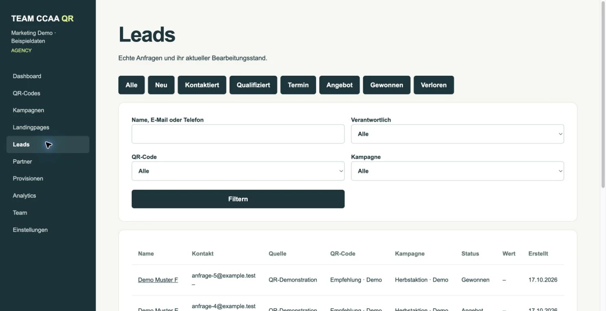The height and width of the screenshot is (311, 606).
Task: Click the Herbstaktion · Demo cell in first row
Action: pyautogui.click(x=421, y=280)
